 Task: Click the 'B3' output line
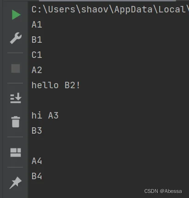[x=37, y=130]
